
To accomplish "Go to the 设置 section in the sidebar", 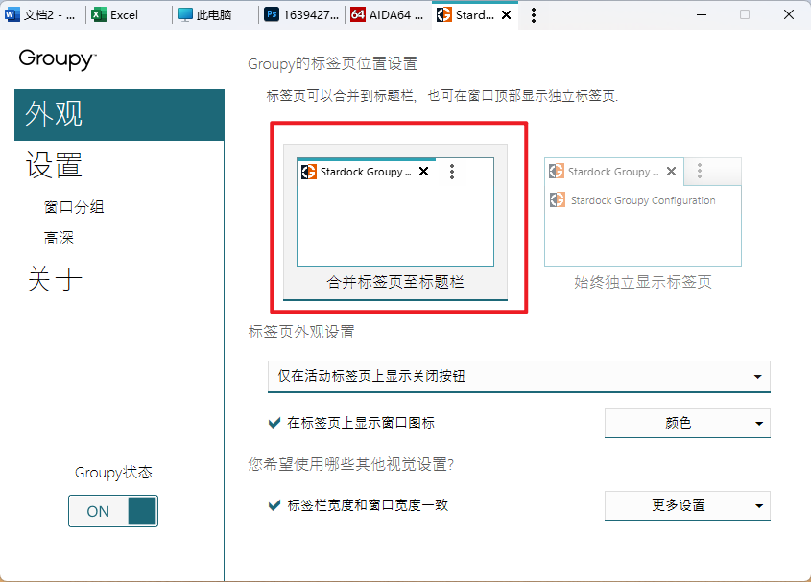I will 55,166.
